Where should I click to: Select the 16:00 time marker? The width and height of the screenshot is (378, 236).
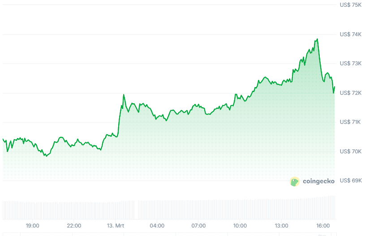click(323, 226)
